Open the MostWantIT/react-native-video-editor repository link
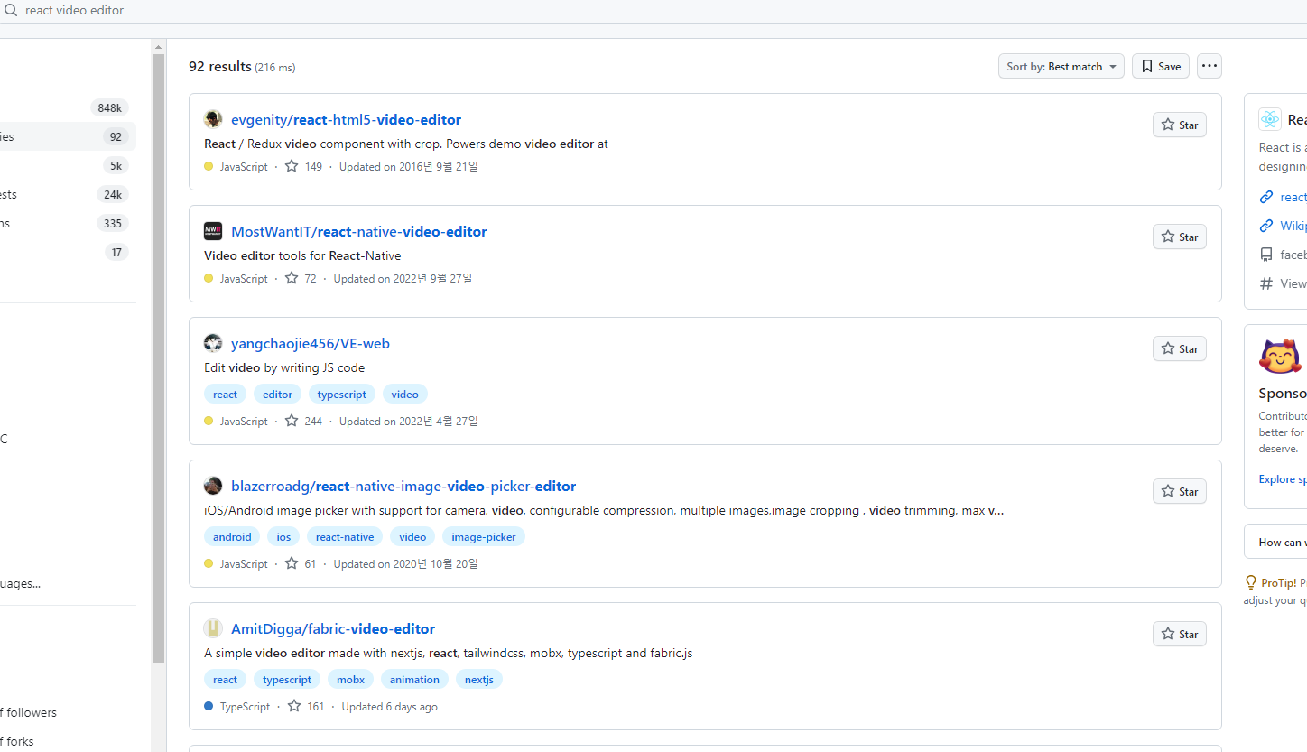This screenshot has height=752, width=1307. point(358,231)
